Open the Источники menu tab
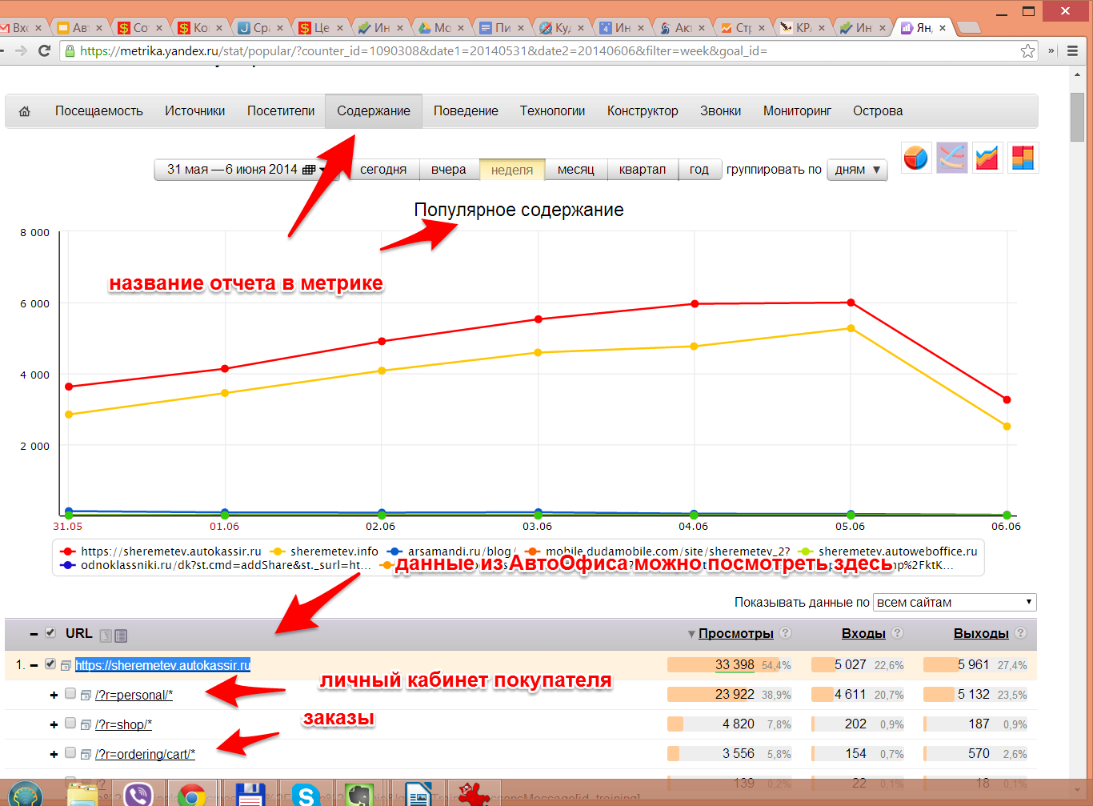This screenshot has width=1093, height=806. tap(194, 111)
